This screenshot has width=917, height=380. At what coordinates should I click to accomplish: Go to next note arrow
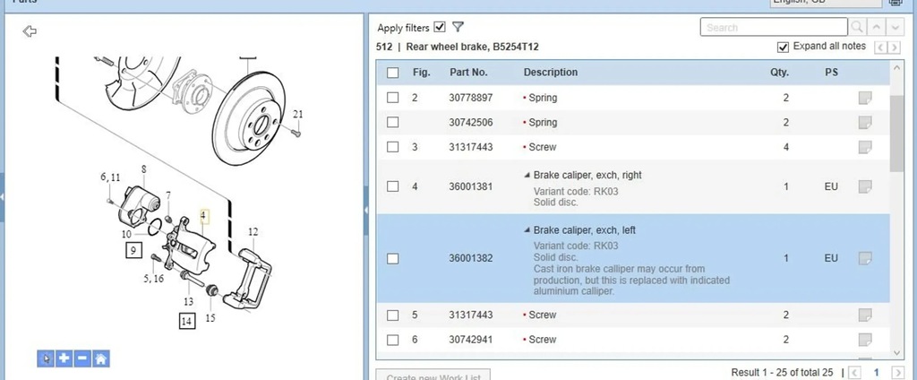(x=894, y=47)
